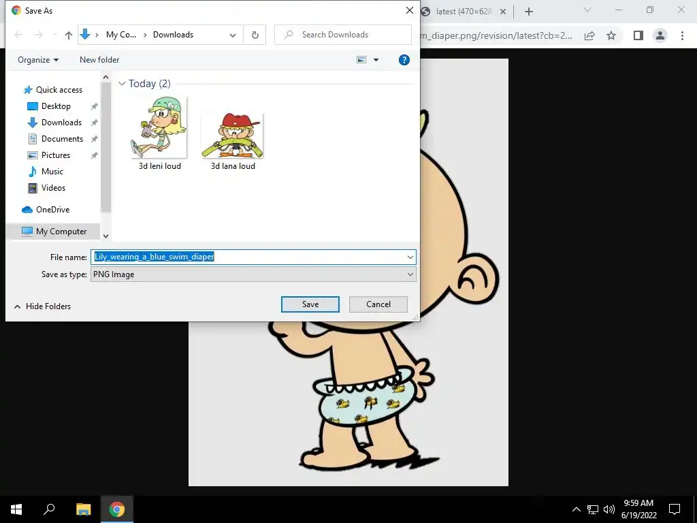Screen dimensions: 697x523
Task: Share this page from Chrome address bar
Action: (x=589, y=35)
